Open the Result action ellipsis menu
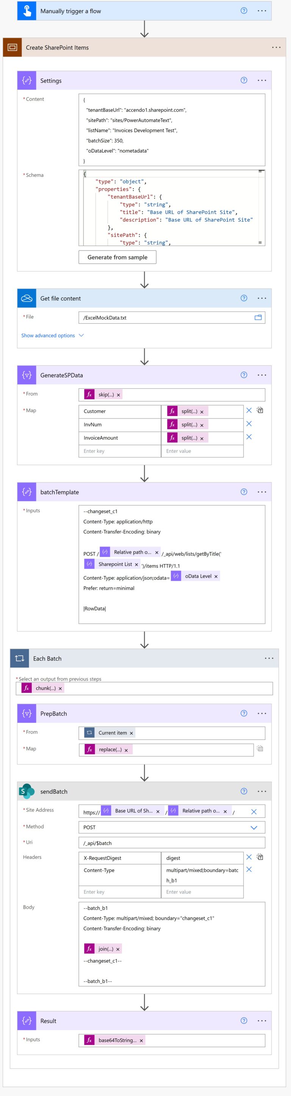Viewport: 291px width, 1096px height. pos(262,1020)
